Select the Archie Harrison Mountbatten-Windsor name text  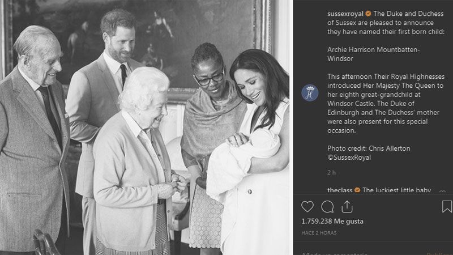click(373, 54)
